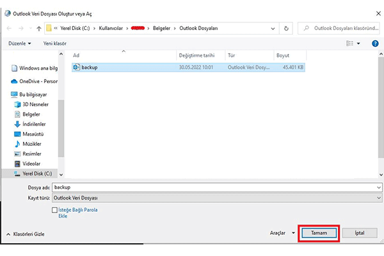Sort by Boyut column header
Viewport: 384px width, 256px height.
290,56
